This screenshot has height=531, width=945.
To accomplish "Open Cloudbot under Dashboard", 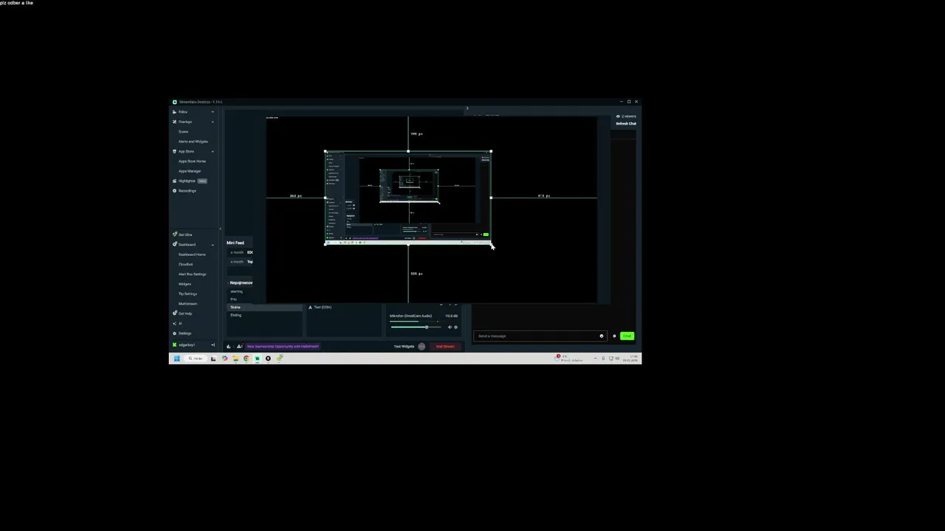I will [x=185, y=264].
